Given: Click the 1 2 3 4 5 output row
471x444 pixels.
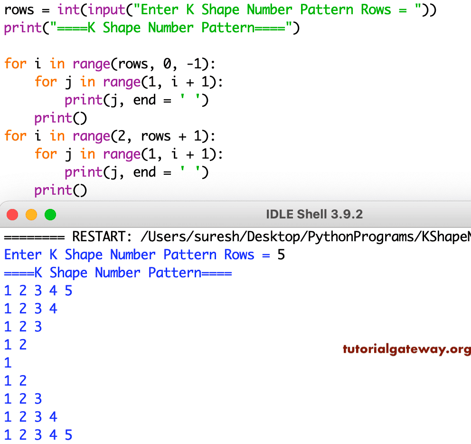Looking at the screenshot, I should click(x=38, y=291).
